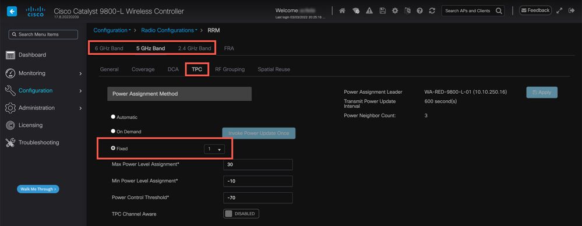Open the DCA sub-tab
Viewport: 582px width, 226px height.
(173, 69)
